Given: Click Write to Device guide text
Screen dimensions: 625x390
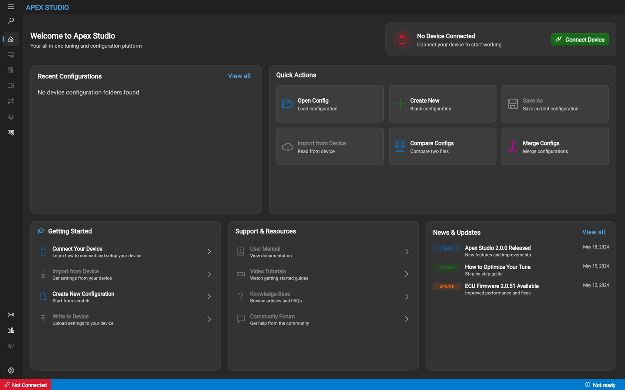Looking at the screenshot, I should pos(70,316).
